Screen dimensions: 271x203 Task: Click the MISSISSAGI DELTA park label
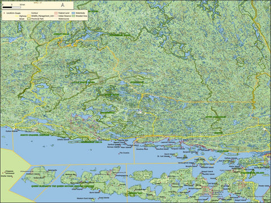coord(91,143)
